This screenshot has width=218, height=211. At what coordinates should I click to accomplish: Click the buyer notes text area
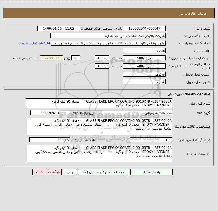point(99,154)
